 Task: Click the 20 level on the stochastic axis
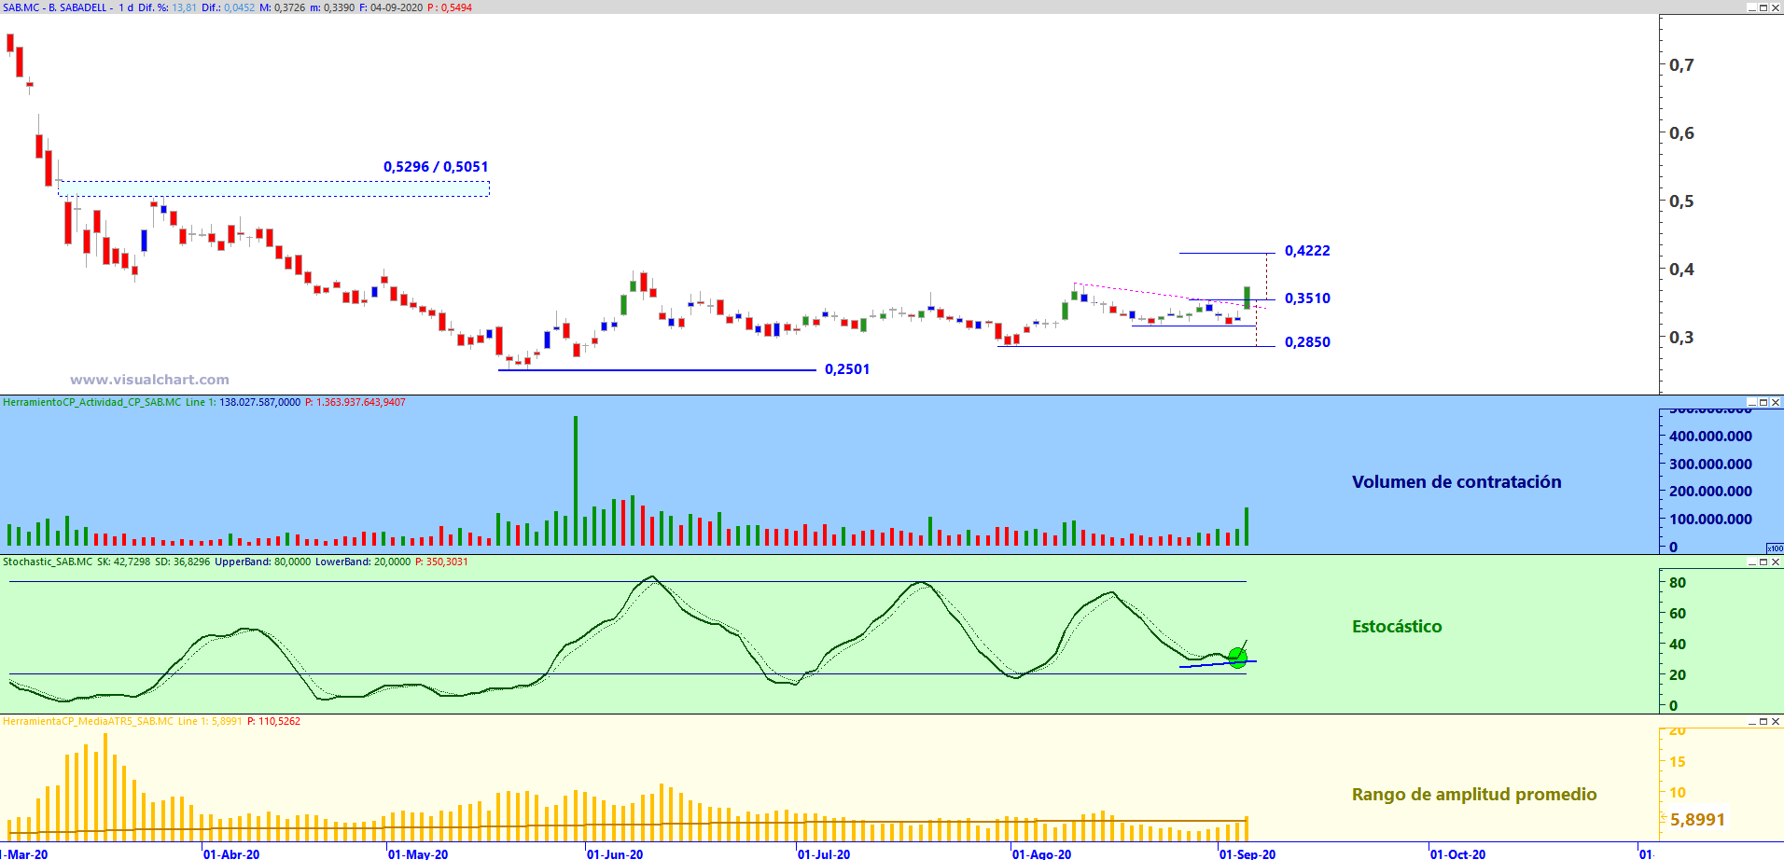(1678, 675)
